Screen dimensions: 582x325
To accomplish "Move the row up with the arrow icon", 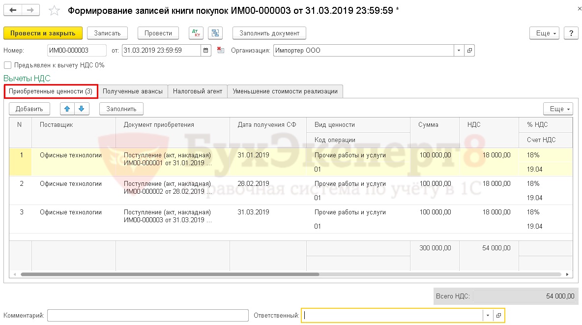I will point(68,109).
